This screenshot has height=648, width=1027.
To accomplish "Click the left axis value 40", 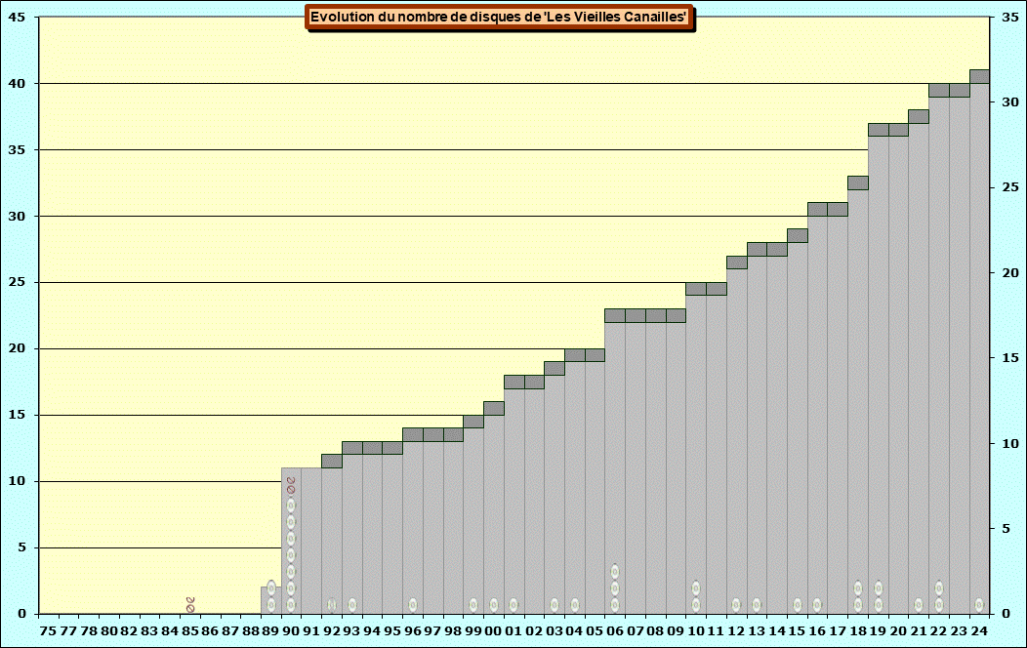I will (17, 84).
